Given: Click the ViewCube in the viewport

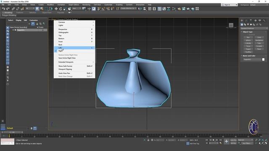Looking at the screenshot, I should coord(231,25).
